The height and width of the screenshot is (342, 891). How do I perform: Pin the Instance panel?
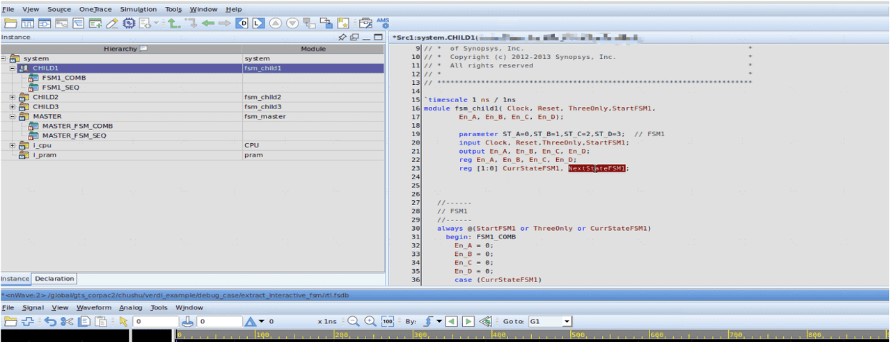click(x=342, y=37)
